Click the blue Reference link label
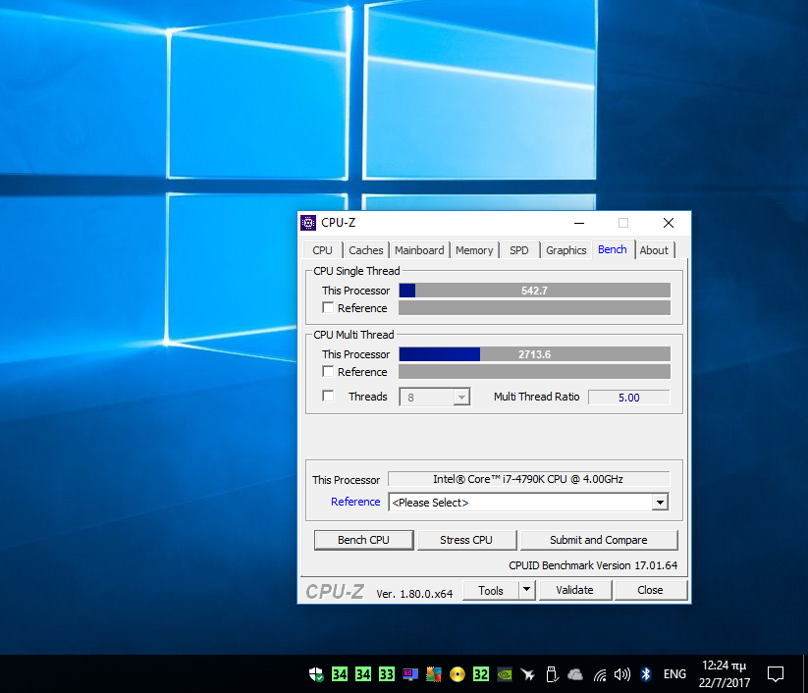This screenshot has width=808, height=693. coord(355,502)
